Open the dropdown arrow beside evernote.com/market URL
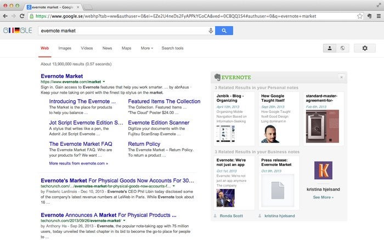Image resolution: width=384 pixels, height=240 pixels. tap(104, 82)
